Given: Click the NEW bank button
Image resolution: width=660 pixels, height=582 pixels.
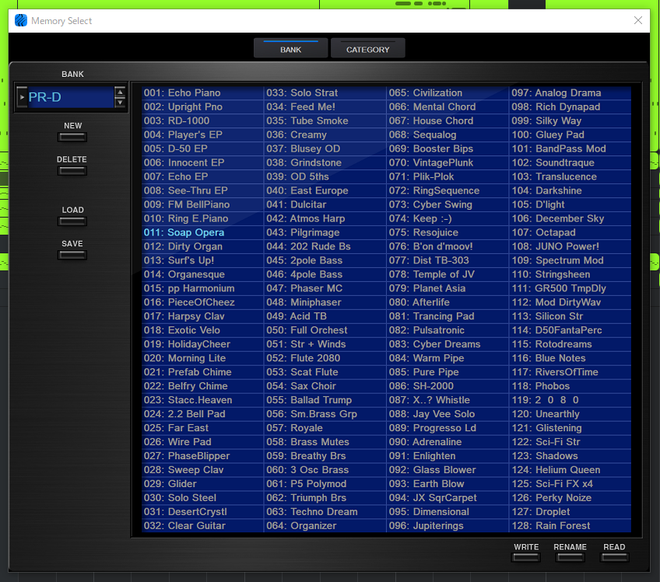Looking at the screenshot, I should point(72,137).
